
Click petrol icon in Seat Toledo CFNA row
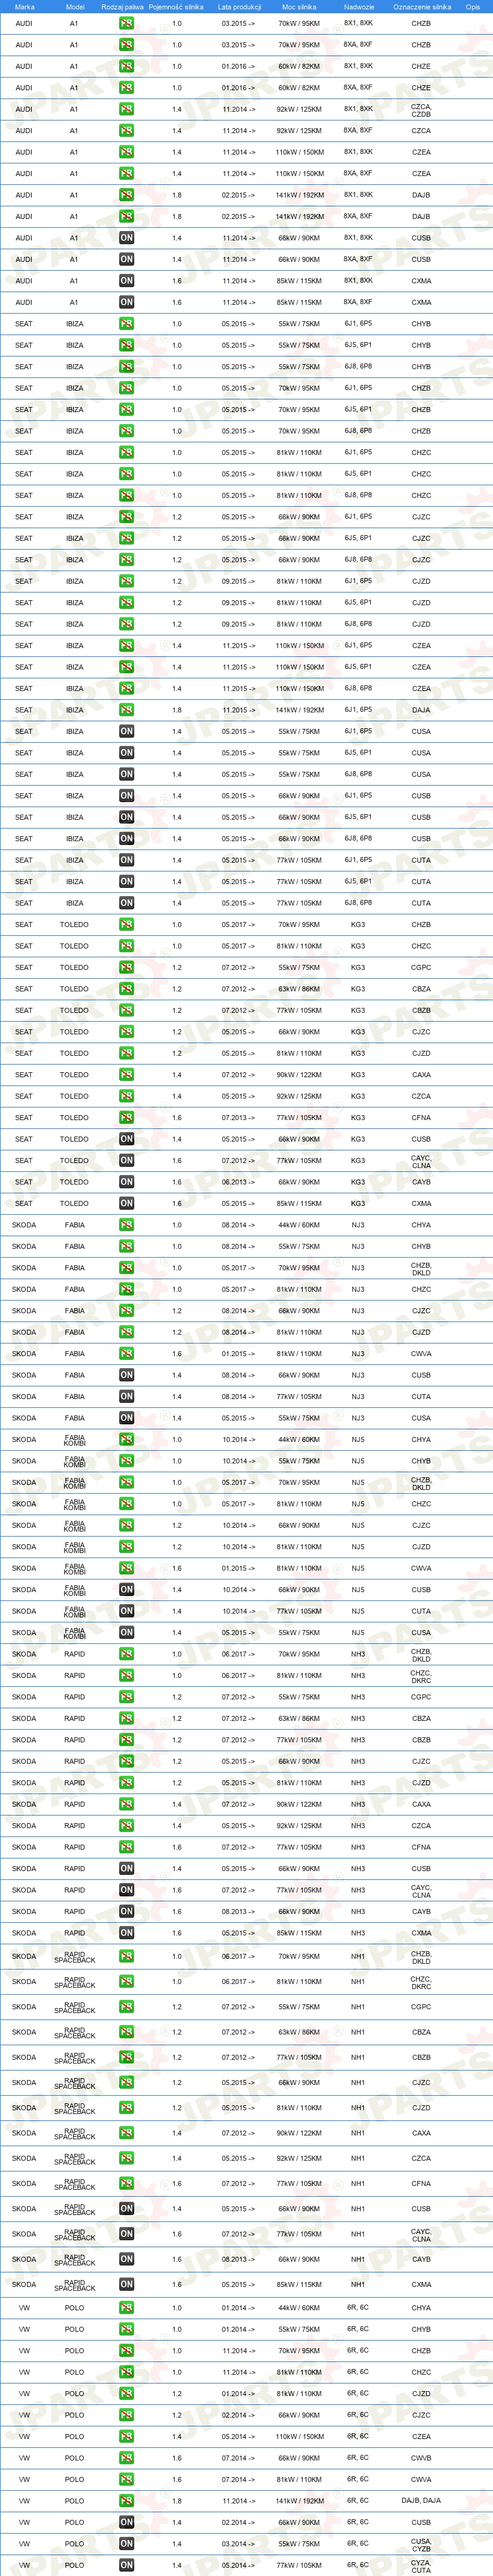(x=126, y=1118)
